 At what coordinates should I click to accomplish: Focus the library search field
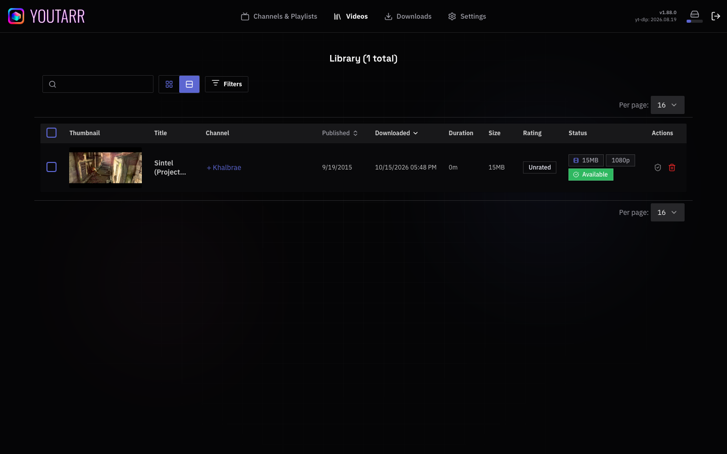pyautogui.click(x=98, y=84)
